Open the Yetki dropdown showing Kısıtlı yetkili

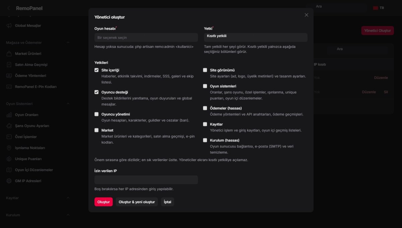pos(256,37)
